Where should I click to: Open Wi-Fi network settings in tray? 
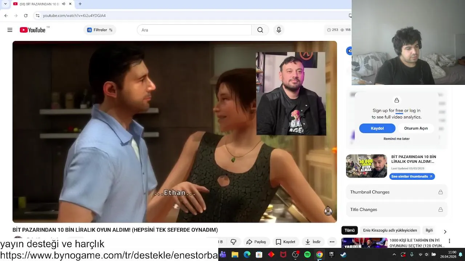point(421,255)
